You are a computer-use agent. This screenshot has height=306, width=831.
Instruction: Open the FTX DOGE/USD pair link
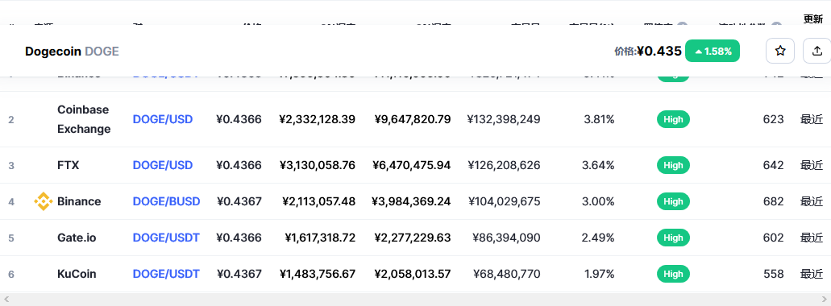click(x=163, y=165)
